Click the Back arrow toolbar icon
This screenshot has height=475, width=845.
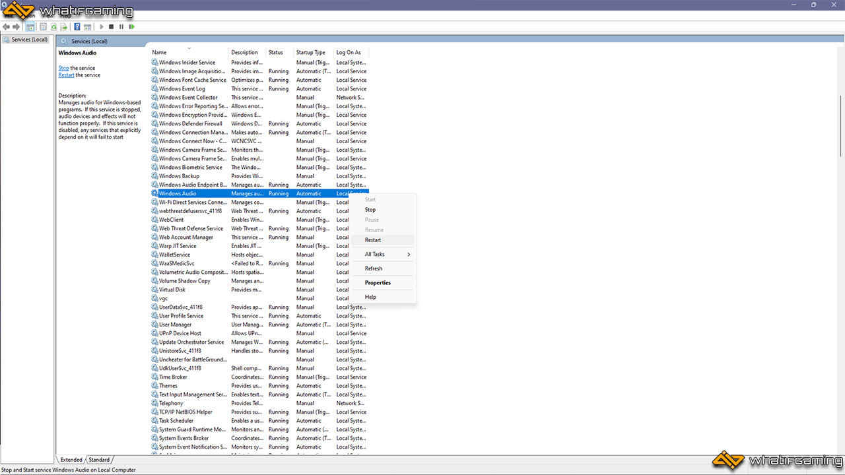(x=7, y=27)
